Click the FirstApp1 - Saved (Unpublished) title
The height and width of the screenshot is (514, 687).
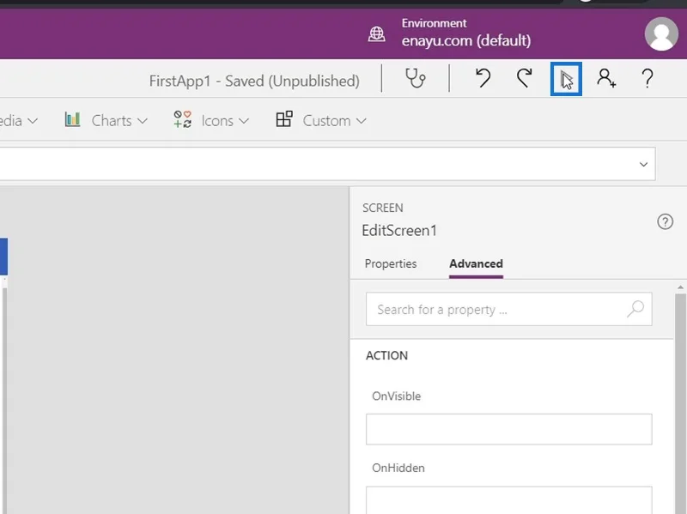click(x=254, y=81)
